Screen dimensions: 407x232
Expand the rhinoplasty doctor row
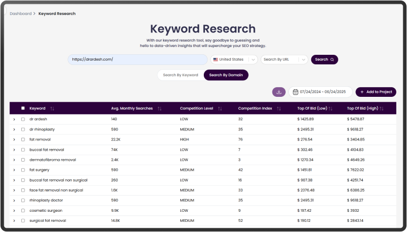tap(14, 201)
